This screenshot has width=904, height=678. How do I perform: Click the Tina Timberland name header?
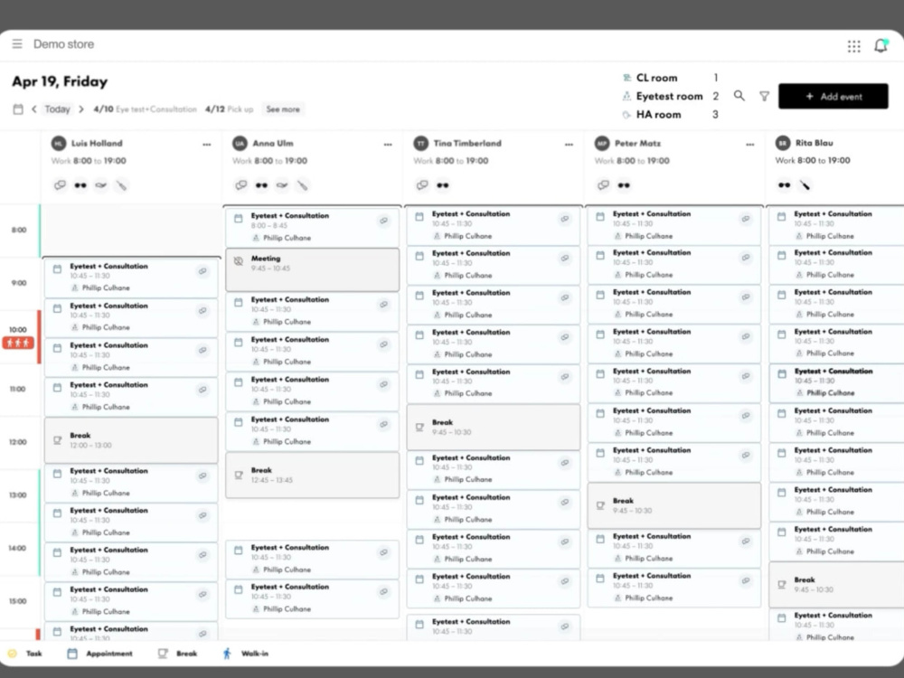[467, 143]
